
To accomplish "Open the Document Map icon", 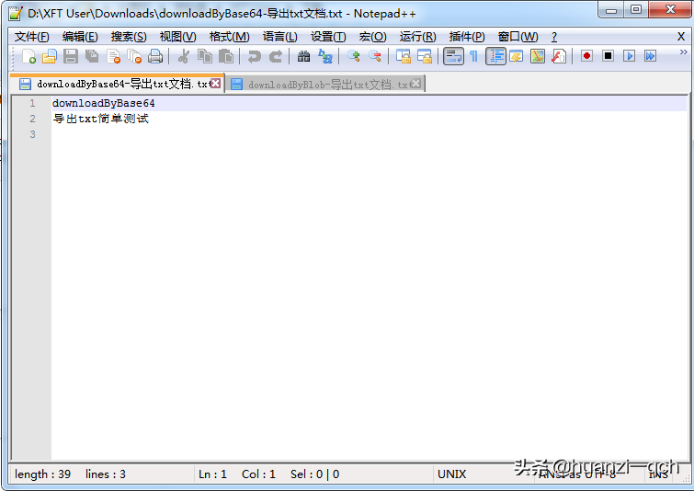I will point(538,56).
